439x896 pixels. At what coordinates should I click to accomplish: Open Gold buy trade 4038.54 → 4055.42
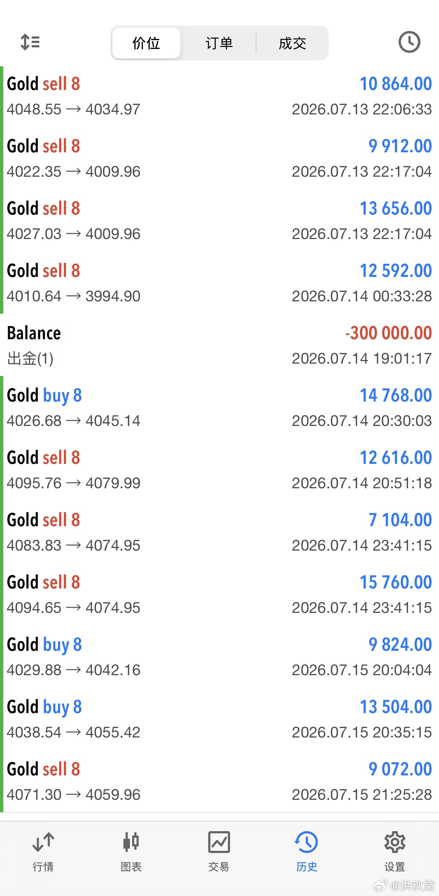pyautogui.click(x=219, y=719)
